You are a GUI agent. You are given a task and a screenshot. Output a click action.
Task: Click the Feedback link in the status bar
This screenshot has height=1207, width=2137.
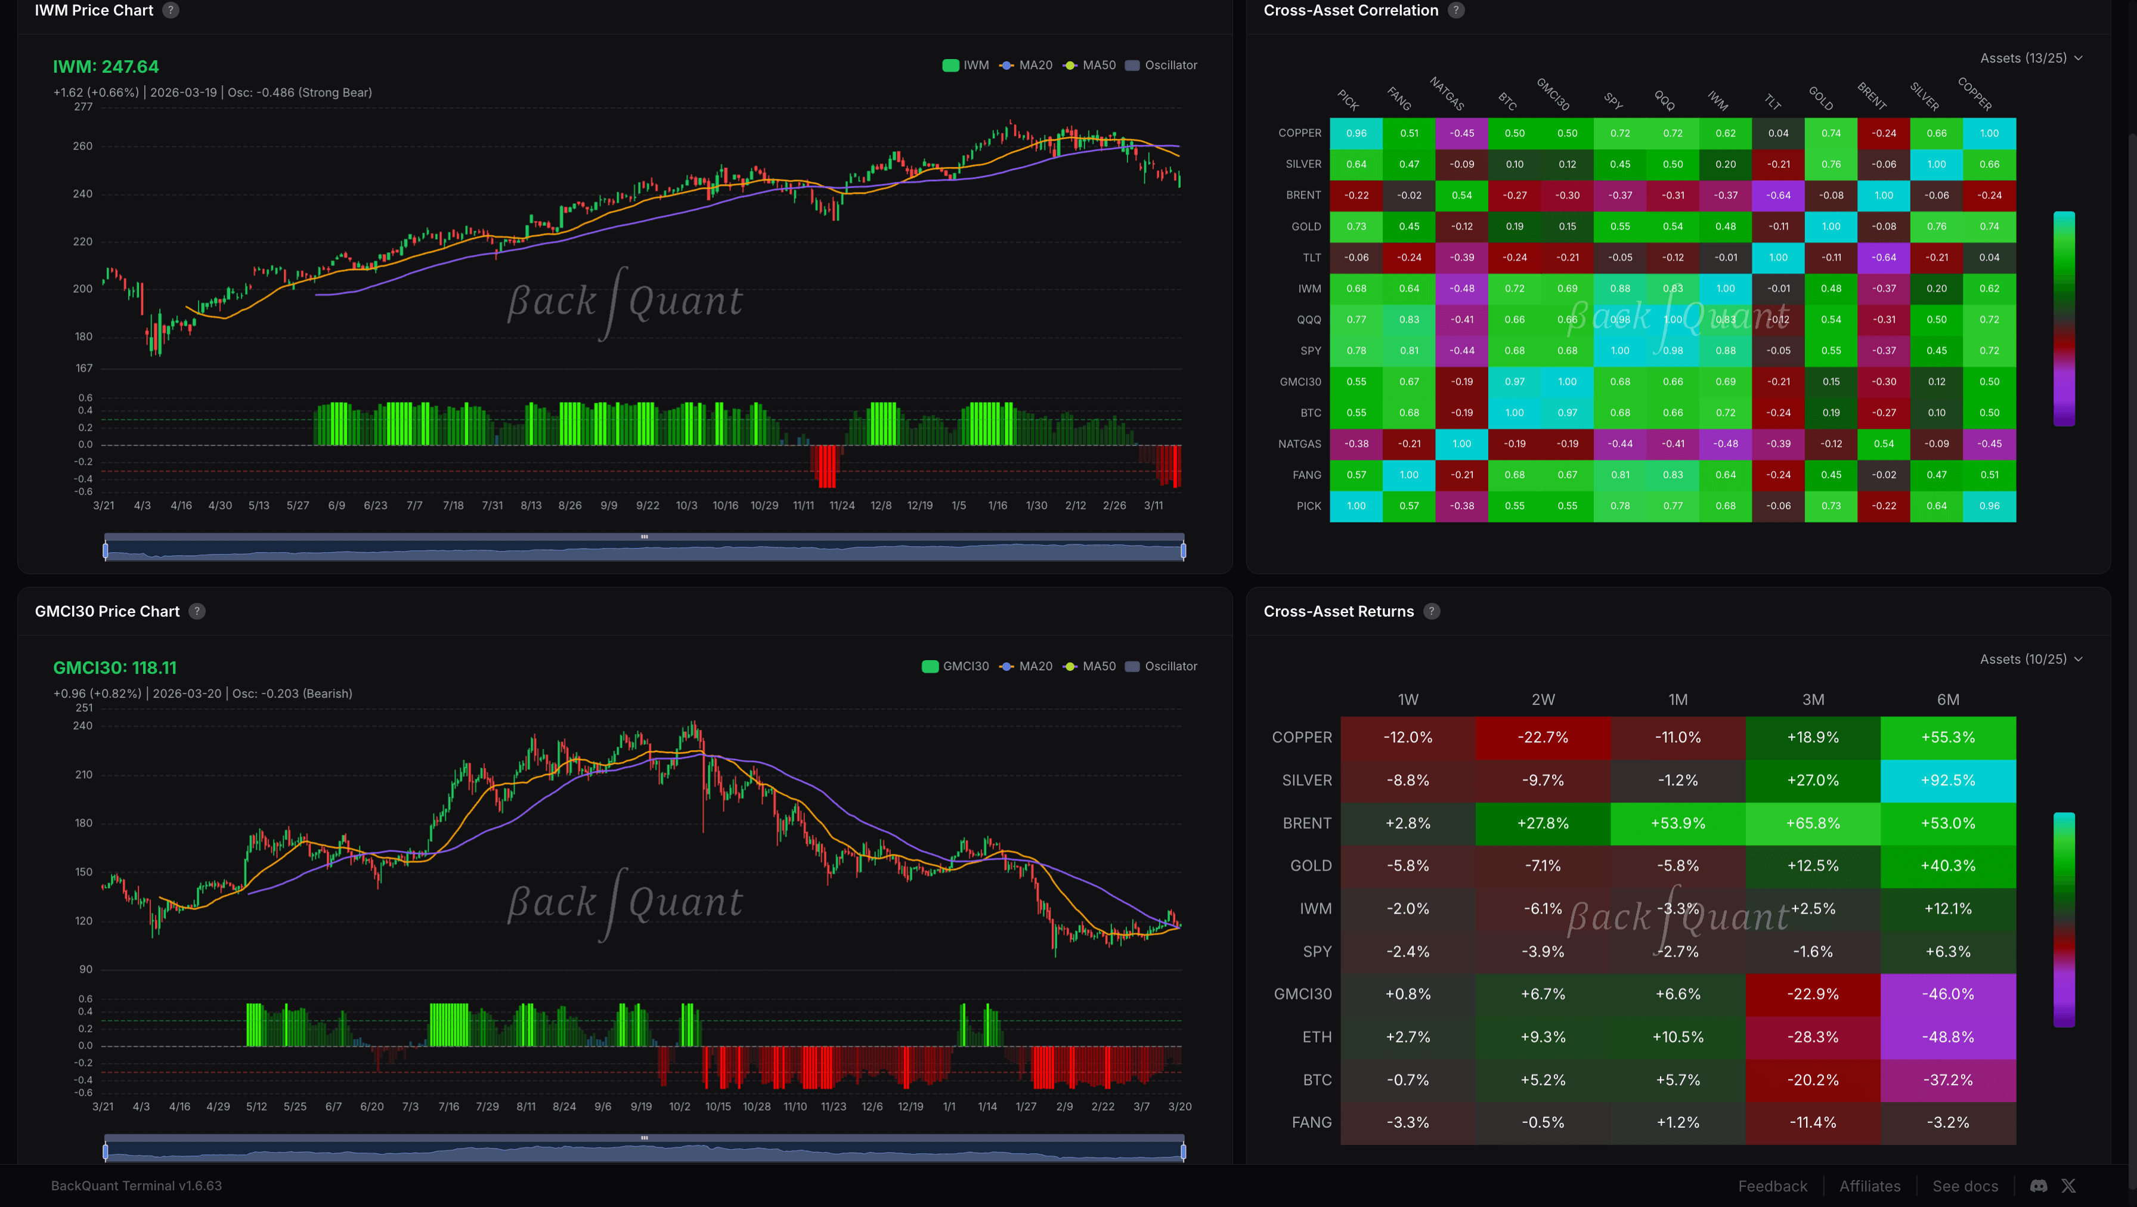1772,1186
